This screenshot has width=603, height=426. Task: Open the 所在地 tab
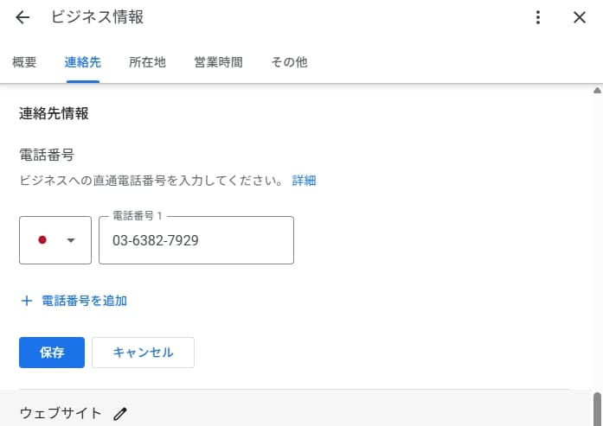pos(147,62)
